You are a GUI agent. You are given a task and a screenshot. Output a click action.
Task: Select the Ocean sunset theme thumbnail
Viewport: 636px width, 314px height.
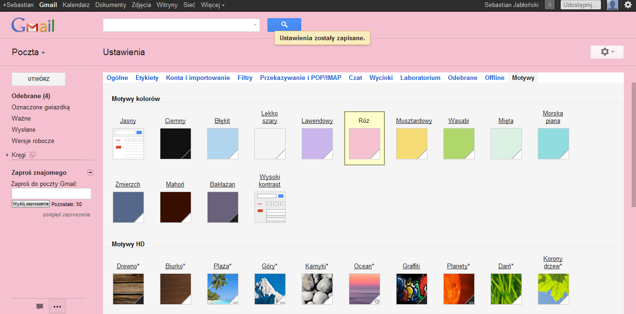(x=365, y=289)
